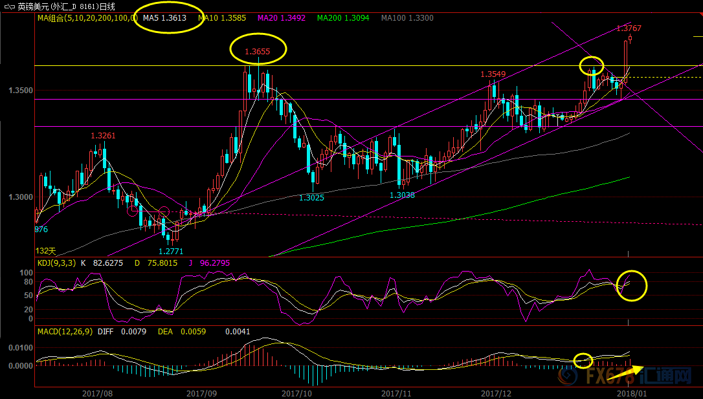Click the small yellow circle on MACD crossover
The height and width of the screenshot is (399, 703).
point(583,360)
